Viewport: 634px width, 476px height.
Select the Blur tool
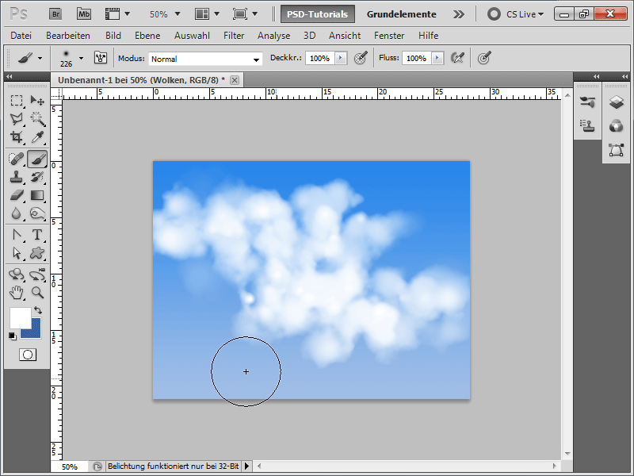(17, 213)
